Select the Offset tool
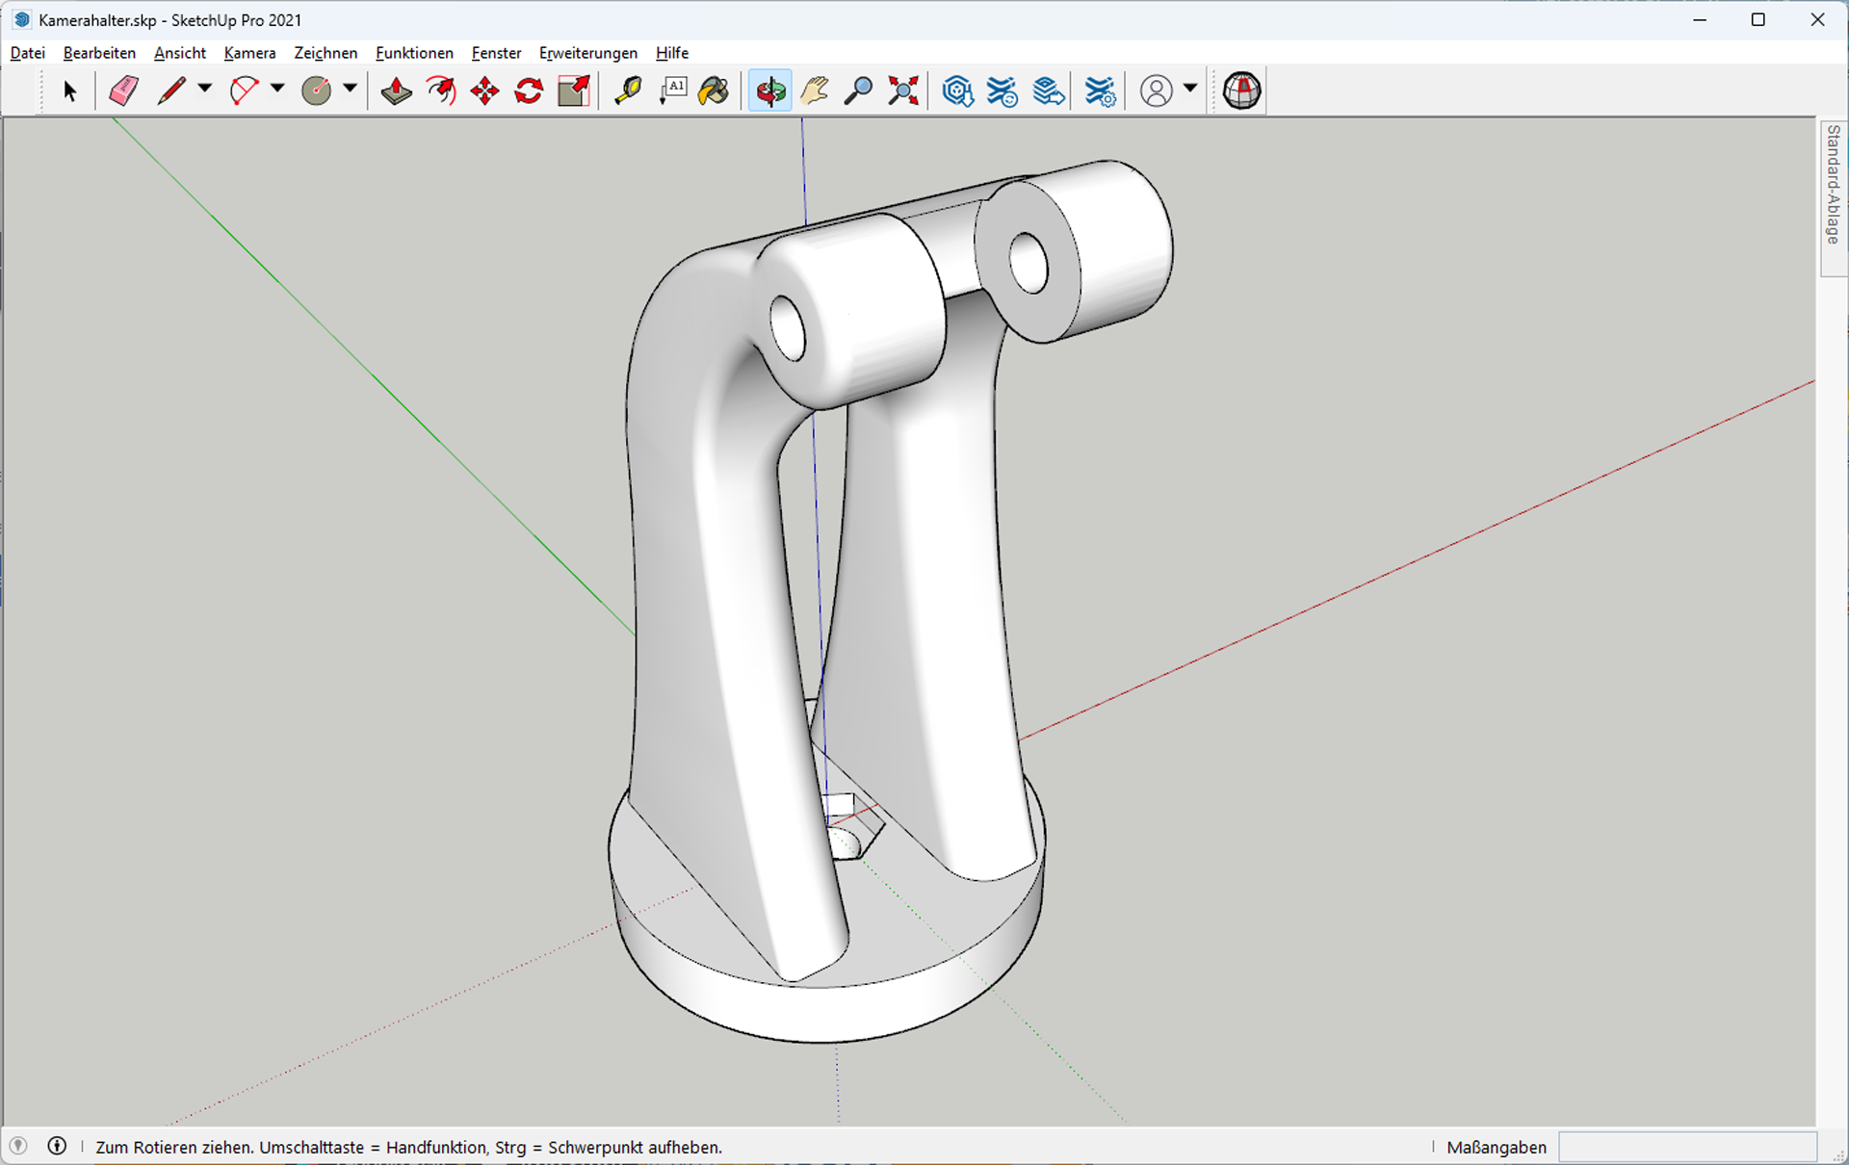This screenshot has width=1849, height=1165. pos(441,91)
